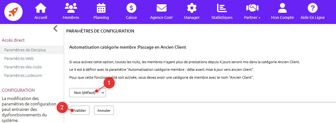
Task: Open the Mon Compte user icon
Action: (x=282, y=8)
